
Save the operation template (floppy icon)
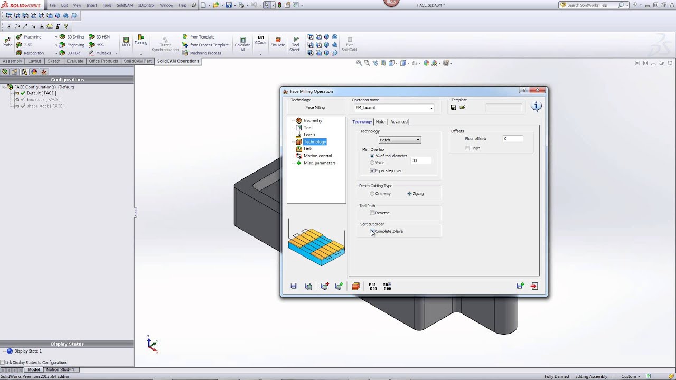tap(453, 107)
